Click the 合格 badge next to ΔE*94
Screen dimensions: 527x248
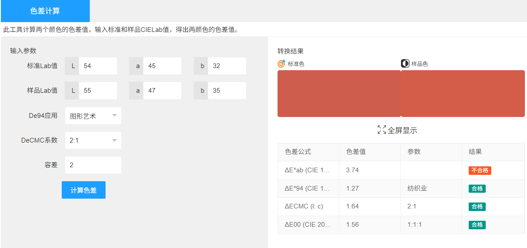(x=477, y=188)
